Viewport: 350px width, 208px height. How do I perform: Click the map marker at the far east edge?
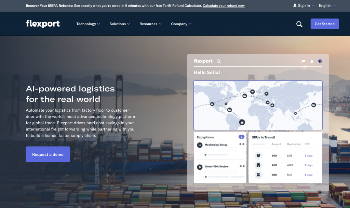pyautogui.click(x=314, y=105)
